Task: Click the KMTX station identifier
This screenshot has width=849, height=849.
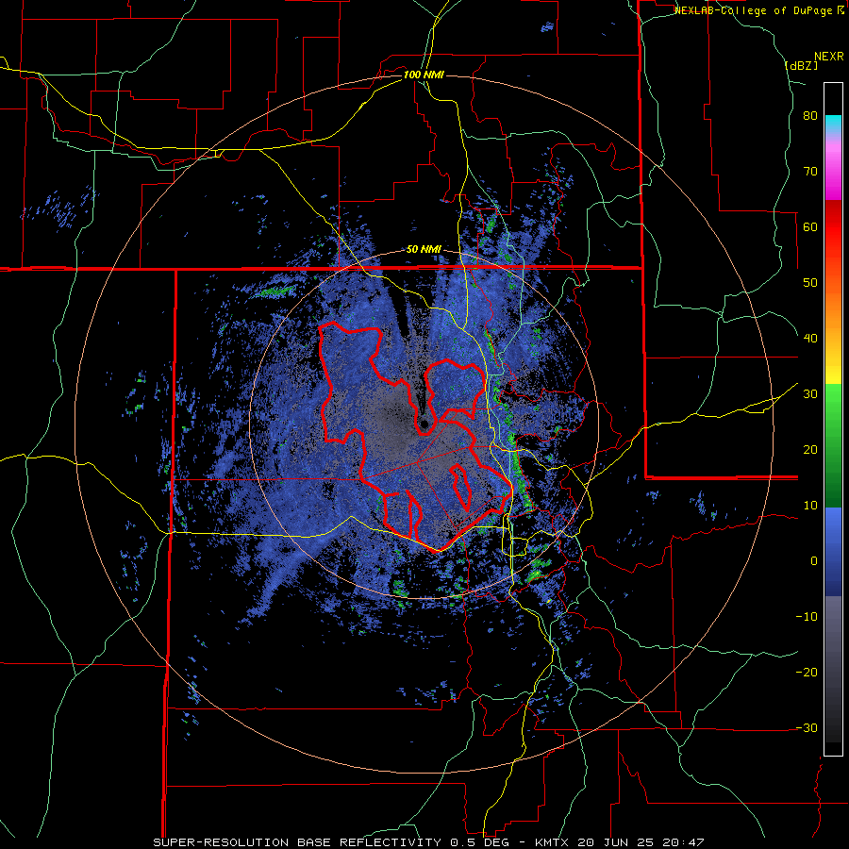Action: (x=554, y=842)
